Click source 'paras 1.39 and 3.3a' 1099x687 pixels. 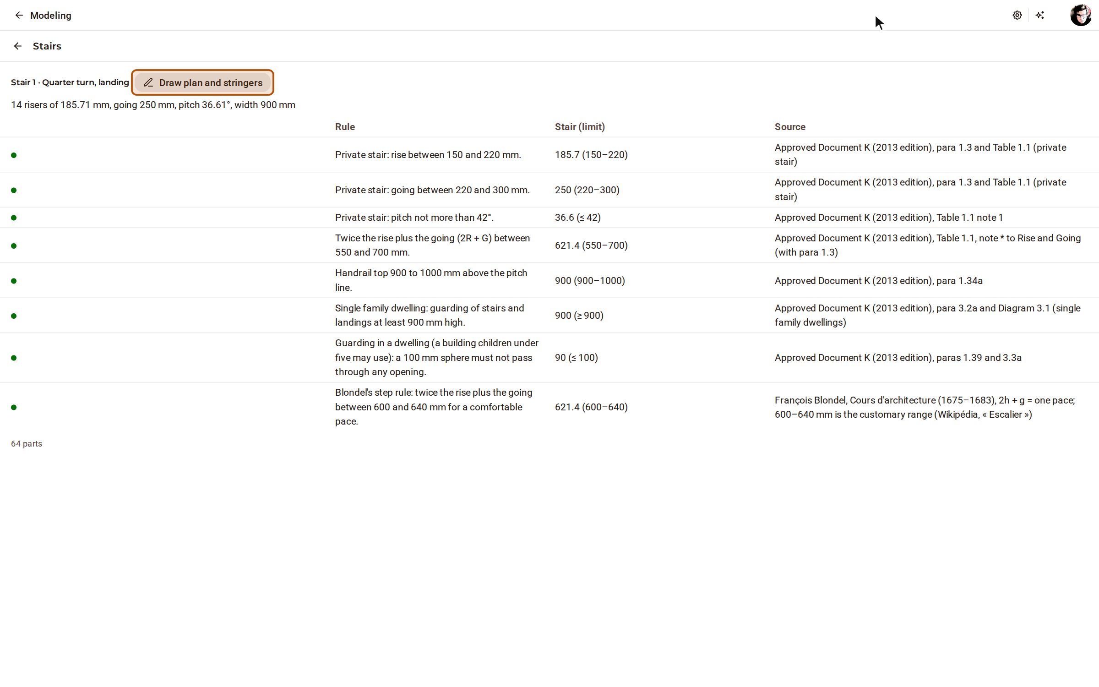(979, 358)
